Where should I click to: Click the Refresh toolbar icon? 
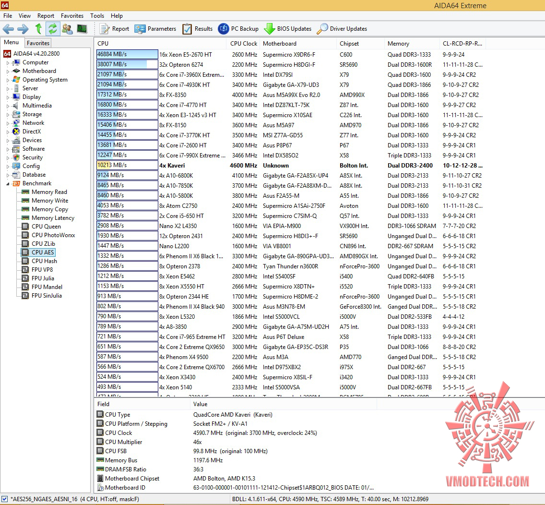[x=52, y=28]
